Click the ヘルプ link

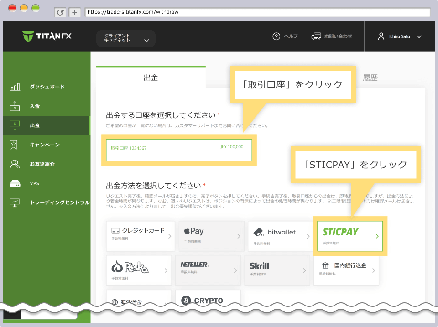click(x=291, y=36)
